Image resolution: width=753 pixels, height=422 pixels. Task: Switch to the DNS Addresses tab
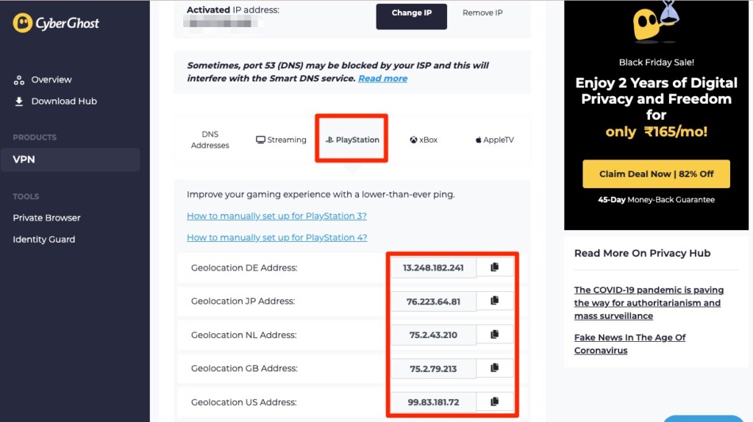coord(210,140)
